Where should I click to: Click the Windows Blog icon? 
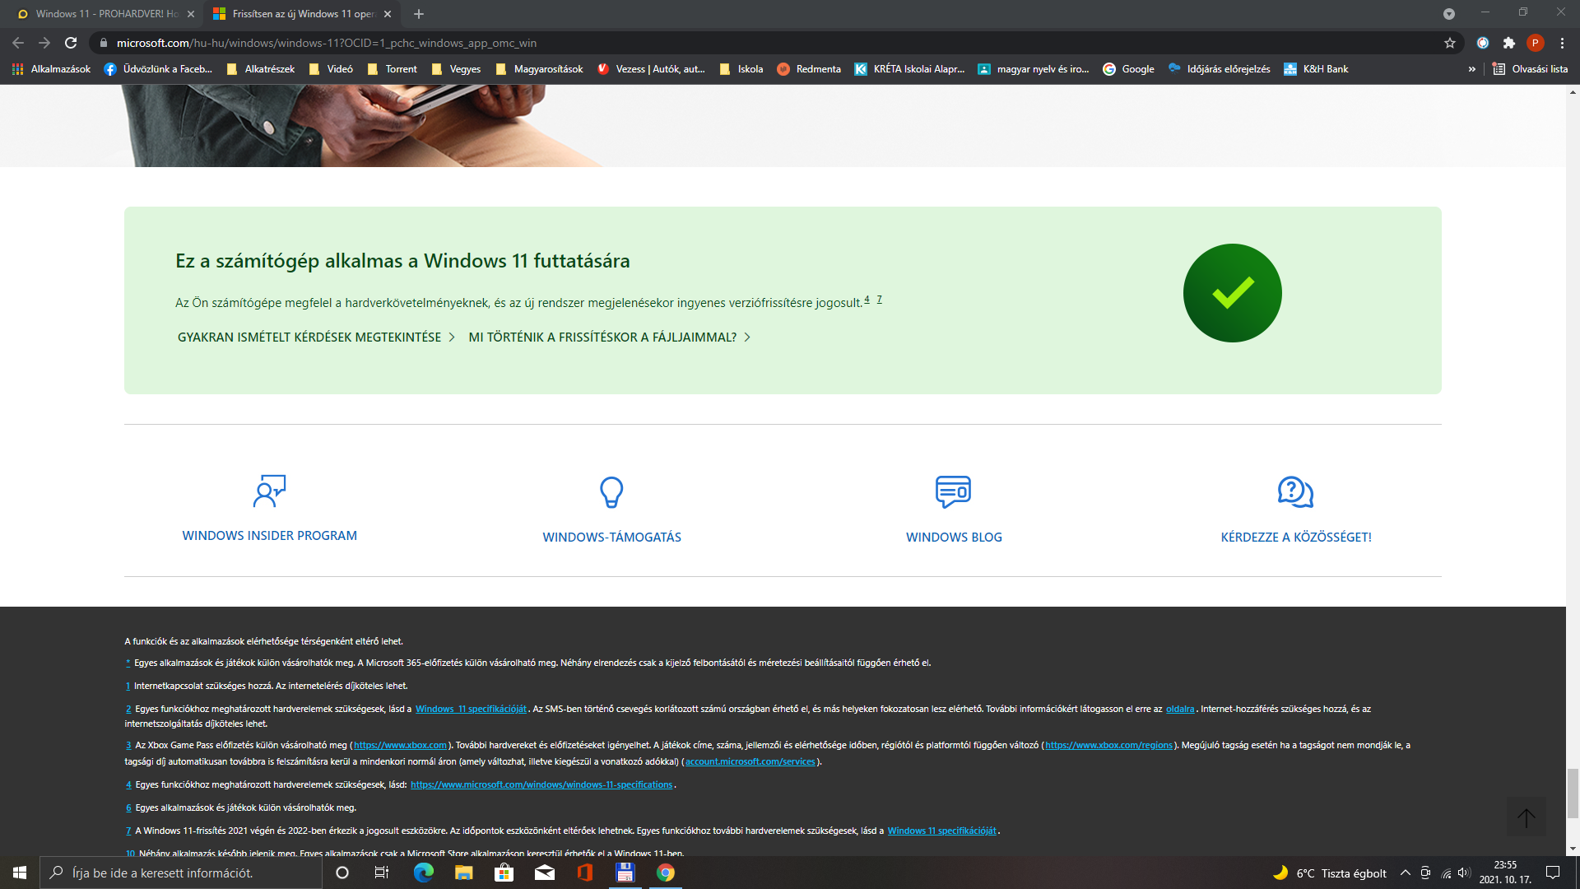[x=954, y=492]
